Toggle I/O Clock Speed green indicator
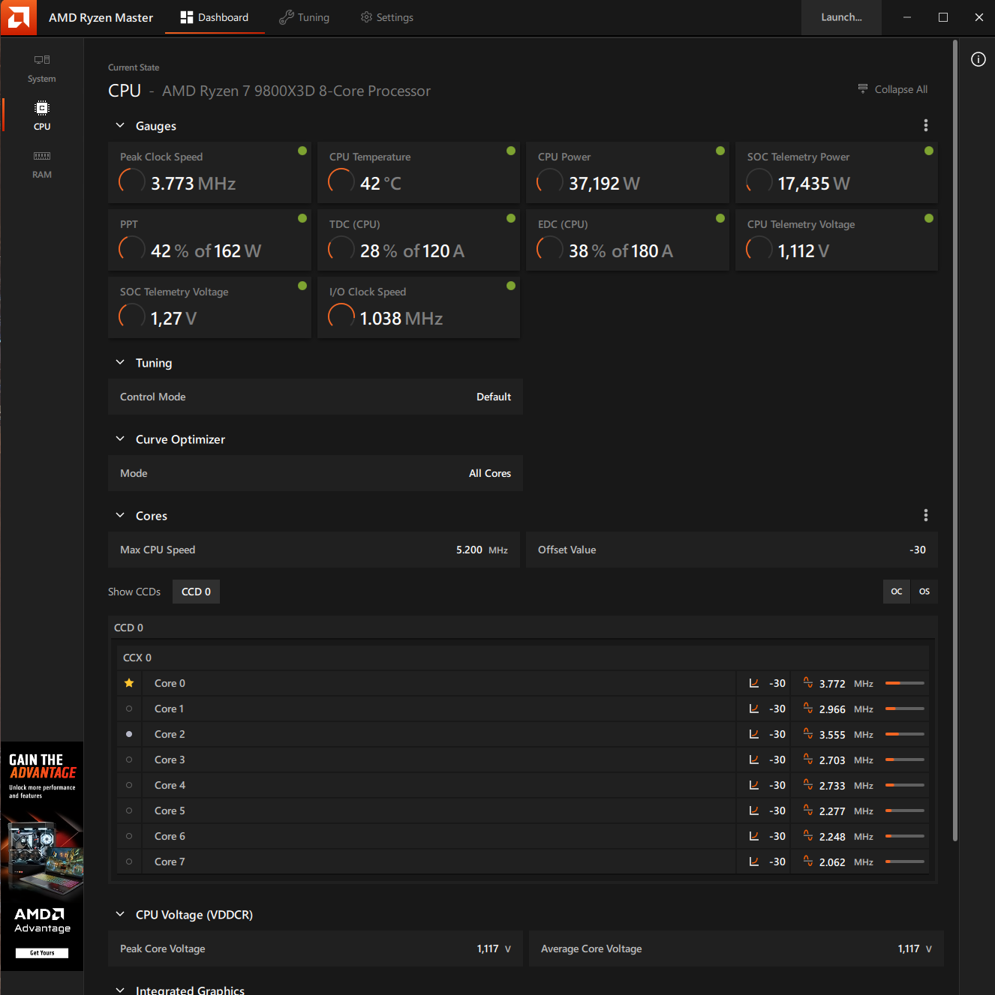 coord(511,286)
